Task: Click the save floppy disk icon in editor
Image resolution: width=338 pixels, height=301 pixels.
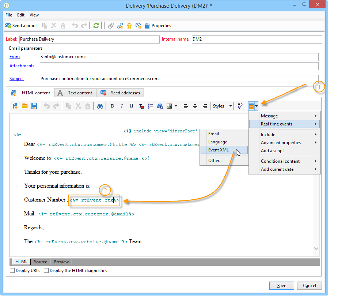Action: click(x=34, y=106)
